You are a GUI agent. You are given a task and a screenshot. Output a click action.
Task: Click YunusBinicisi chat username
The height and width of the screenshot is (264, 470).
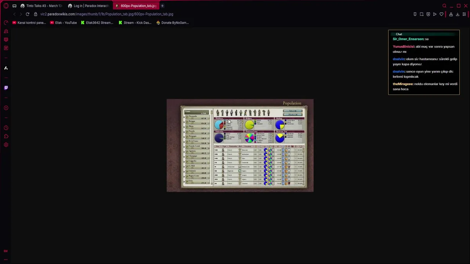pyautogui.click(x=404, y=47)
